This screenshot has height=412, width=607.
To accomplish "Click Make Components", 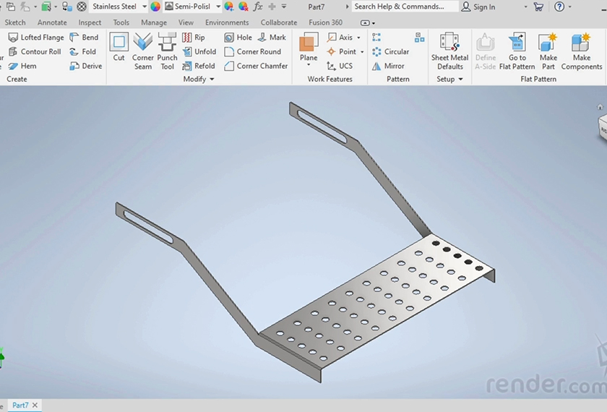I will click(x=581, y=51).
